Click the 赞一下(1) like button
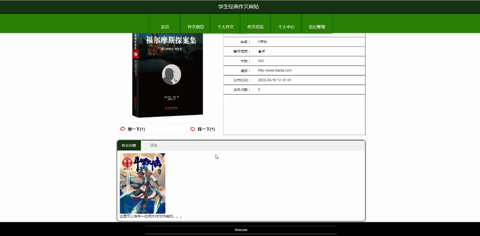 pos(133,129)
